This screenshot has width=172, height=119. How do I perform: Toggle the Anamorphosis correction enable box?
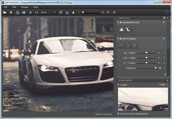pos(120,22)
